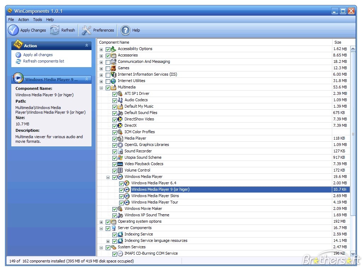Click the Accessibility Options row icon
This screenshot has height=271, width=362.
(x=113, y=49)
